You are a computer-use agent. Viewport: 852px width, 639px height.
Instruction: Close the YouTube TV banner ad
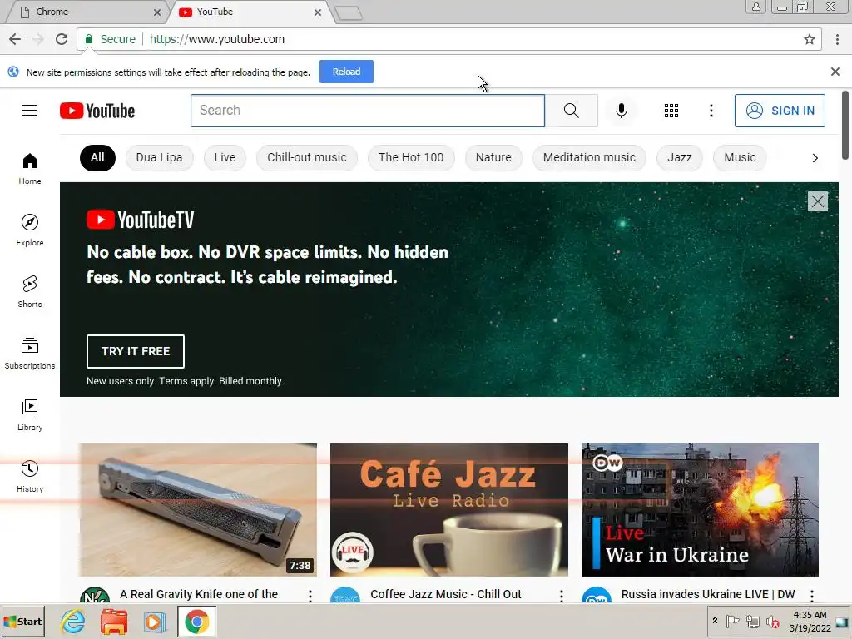click(817, 201)
